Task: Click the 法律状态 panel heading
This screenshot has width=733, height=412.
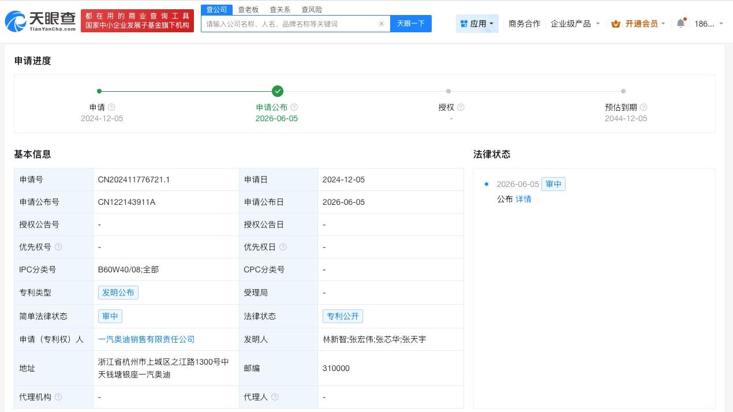Action: [492, 154]
